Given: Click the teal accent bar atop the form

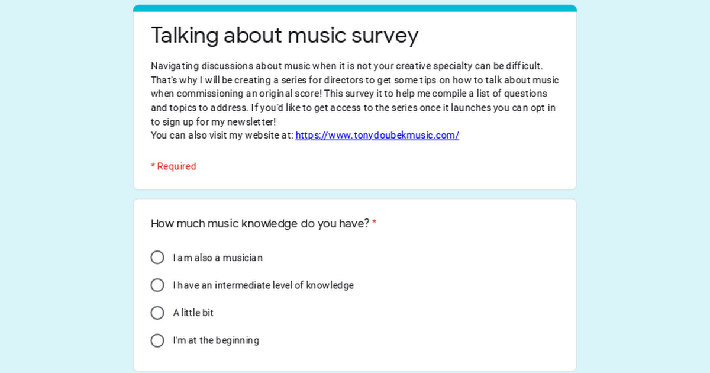Looking at the screenshot, I should point(355,8).
